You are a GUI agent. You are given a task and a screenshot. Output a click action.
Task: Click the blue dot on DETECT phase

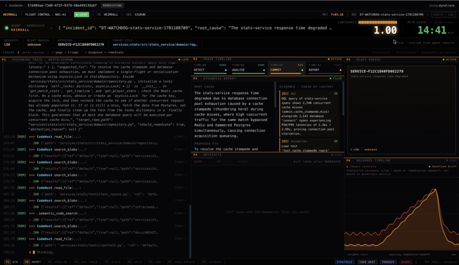(226, 70)
